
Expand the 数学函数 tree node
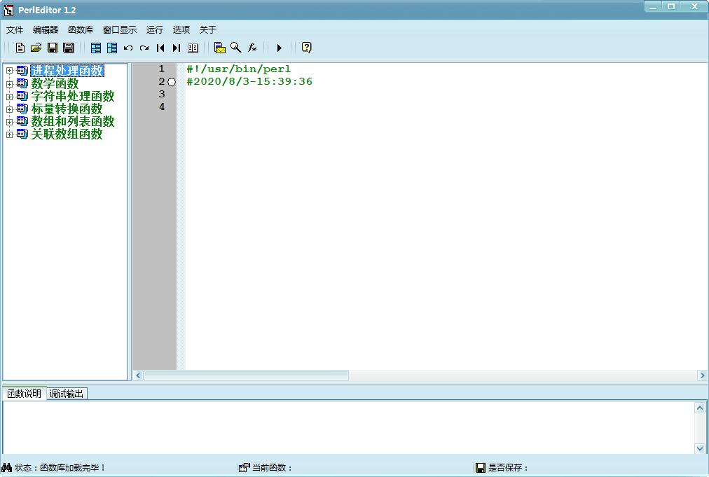9,83
